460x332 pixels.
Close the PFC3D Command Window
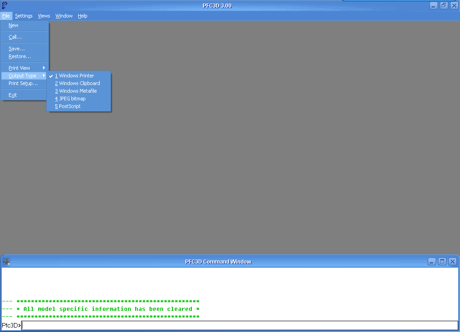(453, 261)
